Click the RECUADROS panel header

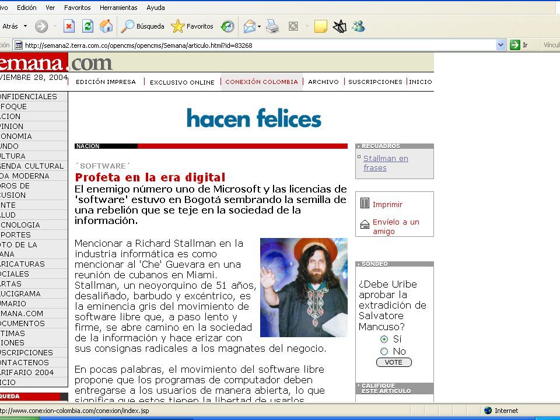point(394,146)
